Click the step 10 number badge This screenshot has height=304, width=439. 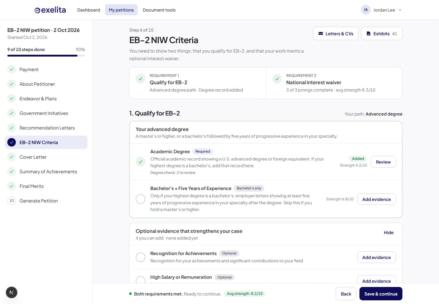[x=12, y=201]
